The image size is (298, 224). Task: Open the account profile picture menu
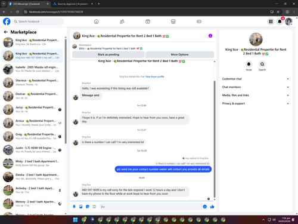[288, 22]
